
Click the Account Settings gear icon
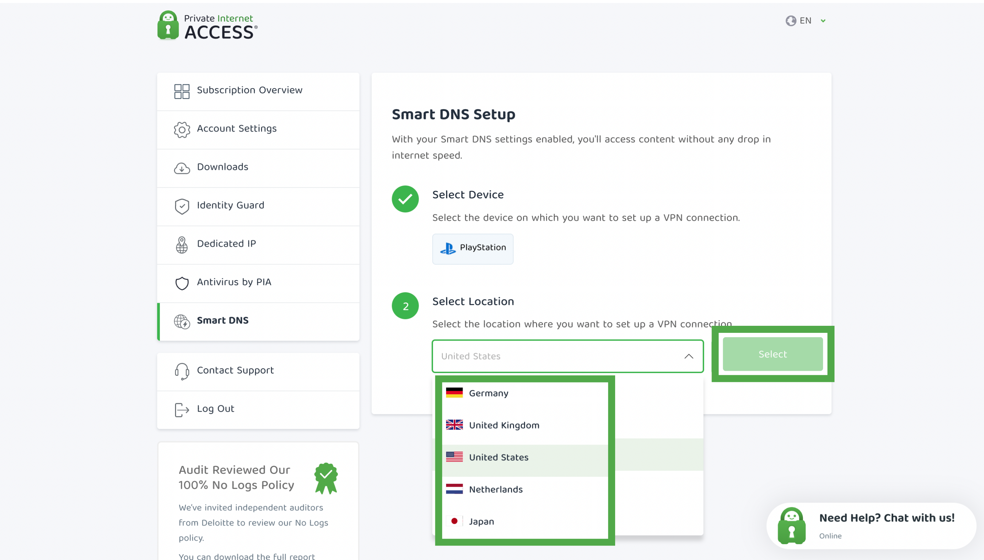[182, 130]
